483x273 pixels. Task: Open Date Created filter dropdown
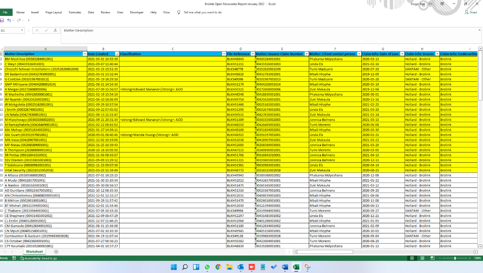[117, 54]
